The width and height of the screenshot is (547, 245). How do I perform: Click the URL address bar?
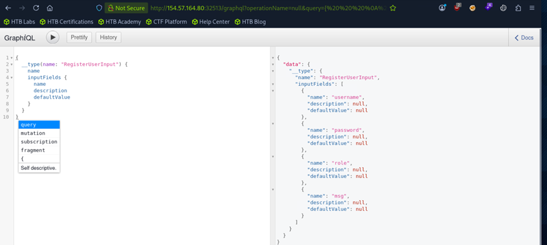tap(269, 8)
